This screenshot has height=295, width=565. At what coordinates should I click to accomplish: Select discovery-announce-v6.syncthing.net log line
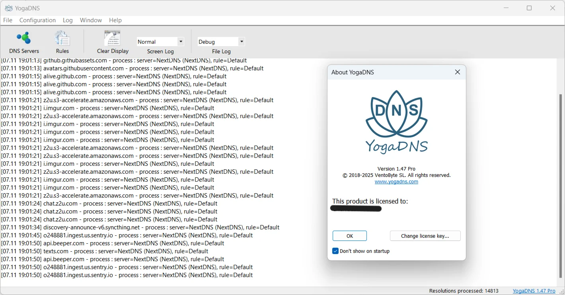pyautogui.click(x=140, y=227)
